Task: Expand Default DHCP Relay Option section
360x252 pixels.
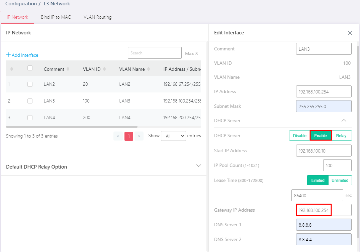Action: tap(198, 166)
